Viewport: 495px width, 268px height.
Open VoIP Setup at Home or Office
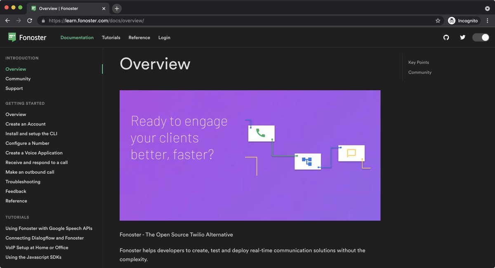[37, 247]
